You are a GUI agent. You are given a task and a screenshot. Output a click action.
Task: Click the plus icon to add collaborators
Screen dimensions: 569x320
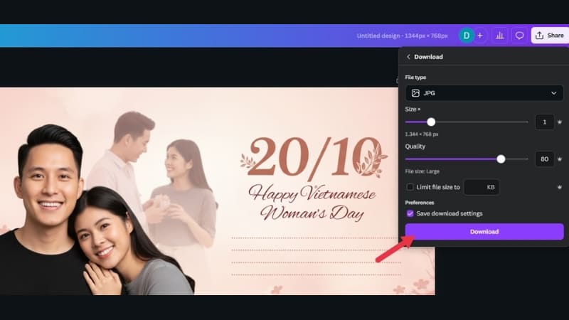480,36
